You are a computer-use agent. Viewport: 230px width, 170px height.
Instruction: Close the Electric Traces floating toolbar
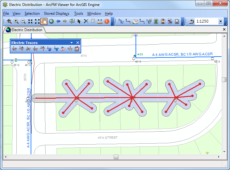point(78,42)
